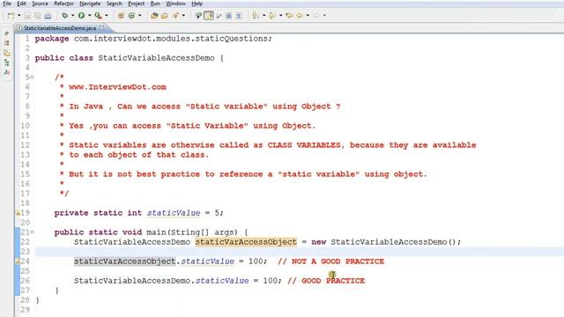Image resolution: width=564 pixels, height=317 pixels.
Task: Open the Run menu
Action: pyautogui.click(x=155, y=4)
